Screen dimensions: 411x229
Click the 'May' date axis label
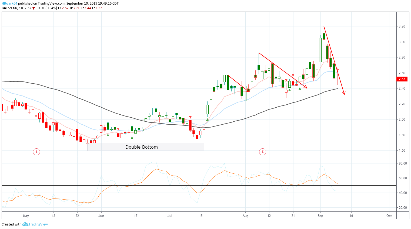click(x=26, y=216)
